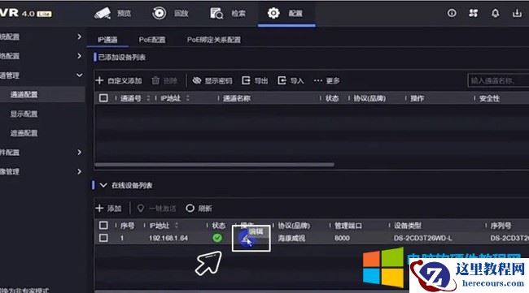Viewport: 529px width, 293px height.
Task: Select 通道配置 in the sidebar
Action: [24, 94]
